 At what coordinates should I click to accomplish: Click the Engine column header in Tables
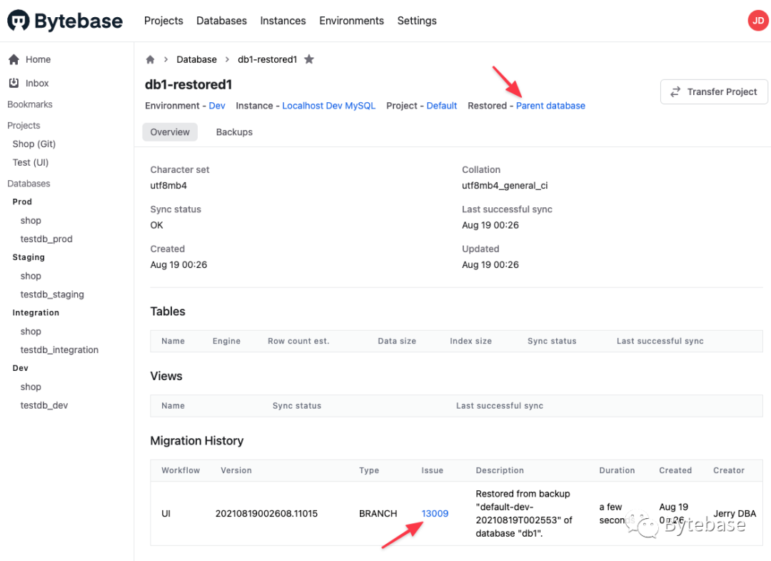[226, 341]
